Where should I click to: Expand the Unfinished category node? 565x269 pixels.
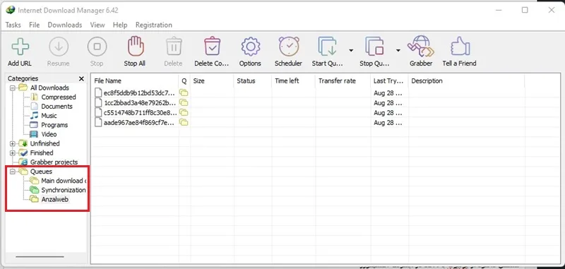coord(13,144)
